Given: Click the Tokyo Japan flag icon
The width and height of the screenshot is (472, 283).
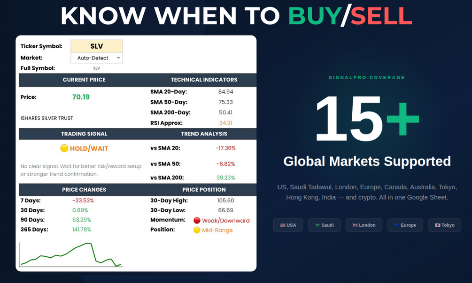Looking at the screenshot, I should [x=438, y=225].
